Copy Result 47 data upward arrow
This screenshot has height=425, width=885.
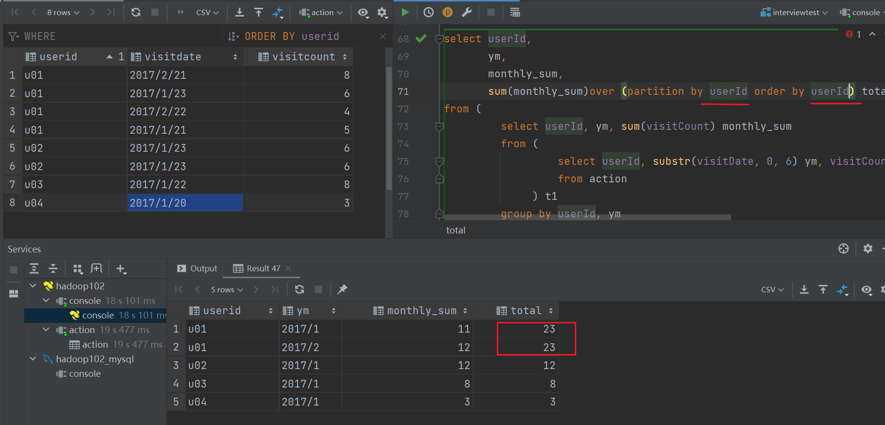[823, 289]
